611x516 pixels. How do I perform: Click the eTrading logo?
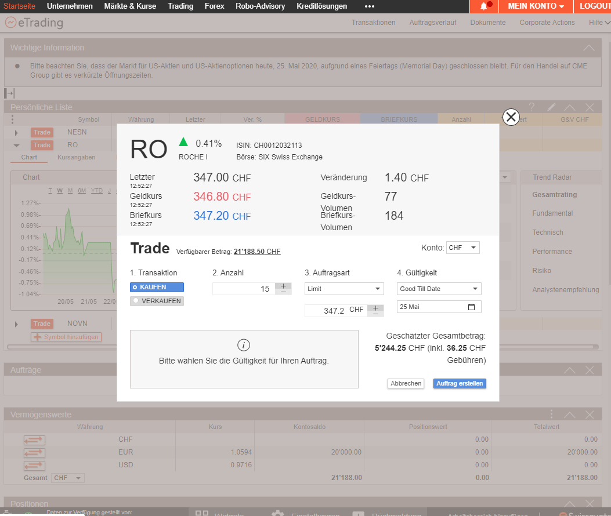tap(34, 23)
